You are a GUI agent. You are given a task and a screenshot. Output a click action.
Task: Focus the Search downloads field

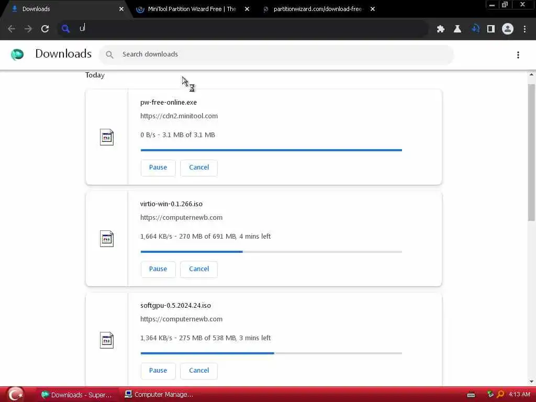click(x=276, y=54)
